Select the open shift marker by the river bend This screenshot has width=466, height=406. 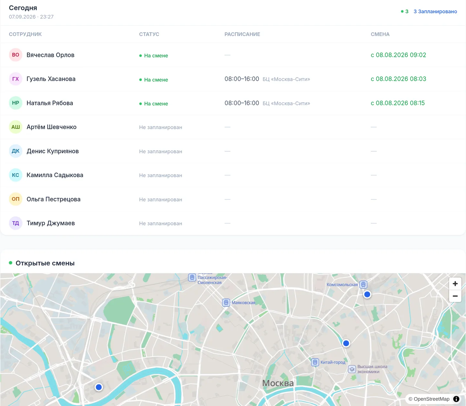pyautogui.click(x=99, y=387)
